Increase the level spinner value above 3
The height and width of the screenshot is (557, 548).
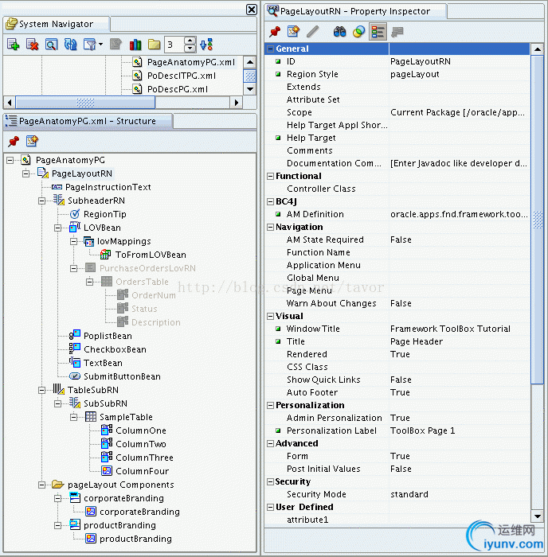pyautogui.click(x=190, y=41)
